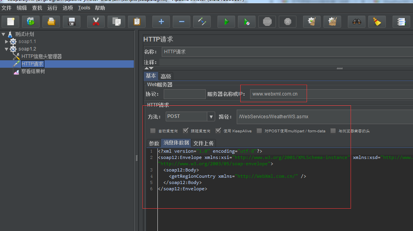Switch to the 文件上传 tab
This screenshot has width=413, height=231.
203,143
